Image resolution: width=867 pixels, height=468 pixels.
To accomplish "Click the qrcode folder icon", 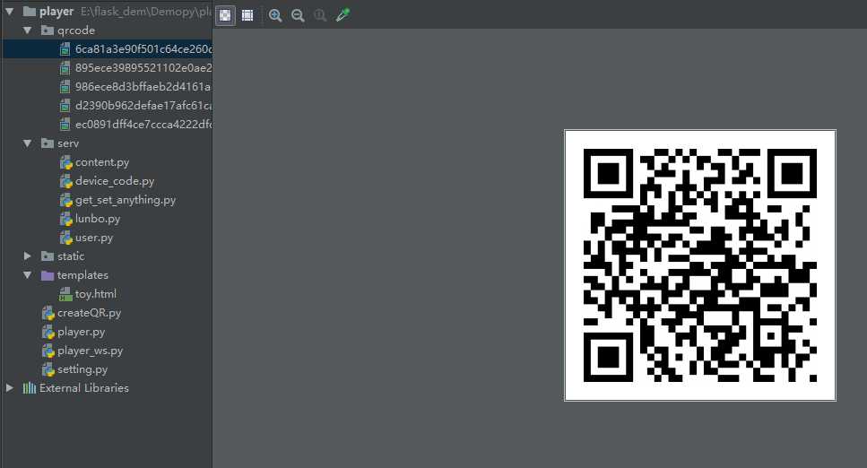I will point(48,30).
